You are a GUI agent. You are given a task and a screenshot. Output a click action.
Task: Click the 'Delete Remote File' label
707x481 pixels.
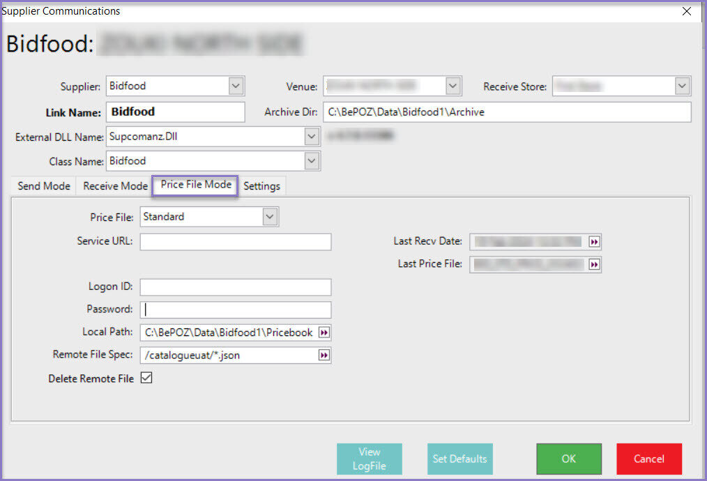tap(91, 379)
